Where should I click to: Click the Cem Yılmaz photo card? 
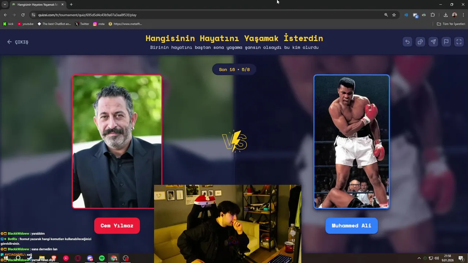click(x=117, y=142)
